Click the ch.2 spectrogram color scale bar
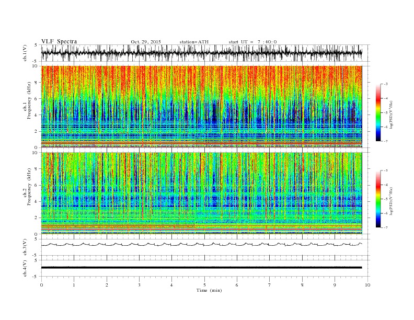The image size is (414, 320). point(378,199)
